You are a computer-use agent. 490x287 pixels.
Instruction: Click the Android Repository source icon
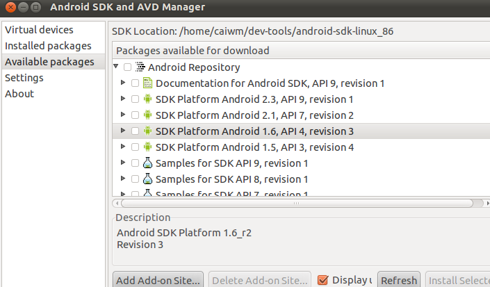click(140, 67)
